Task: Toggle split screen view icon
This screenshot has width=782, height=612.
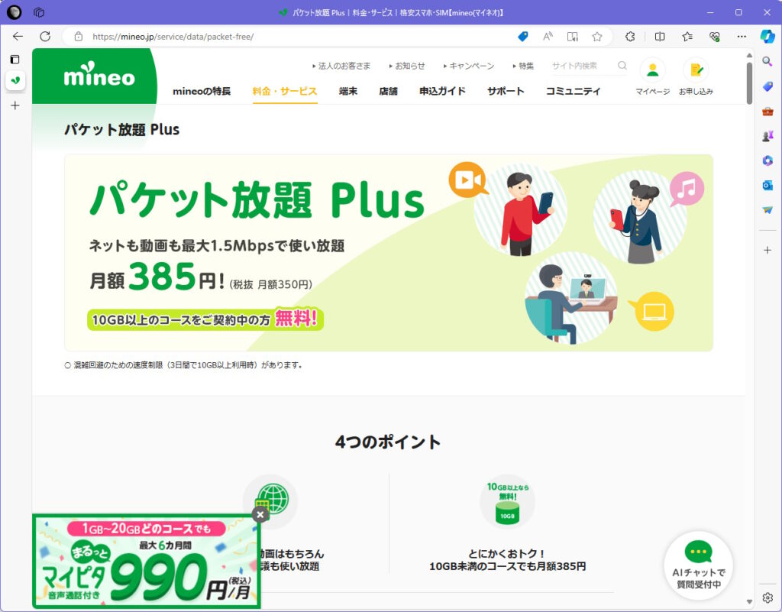Action: coord(659,37)
